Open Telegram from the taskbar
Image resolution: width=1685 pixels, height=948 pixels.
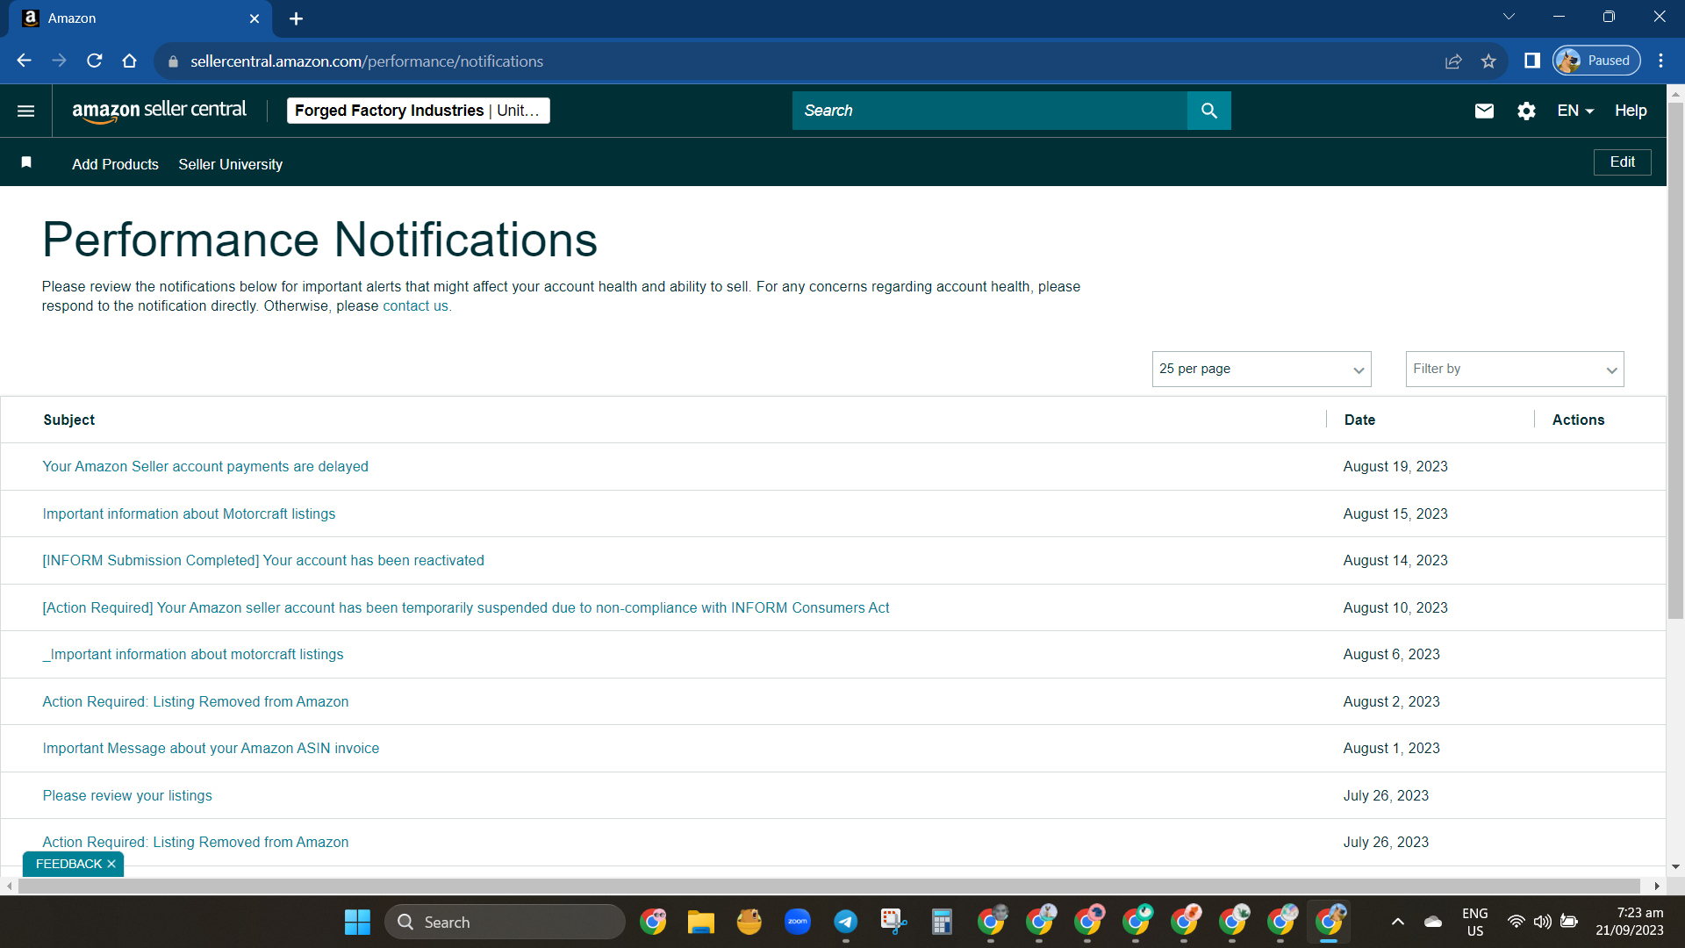pyautogui.click(x=845, y=922)
